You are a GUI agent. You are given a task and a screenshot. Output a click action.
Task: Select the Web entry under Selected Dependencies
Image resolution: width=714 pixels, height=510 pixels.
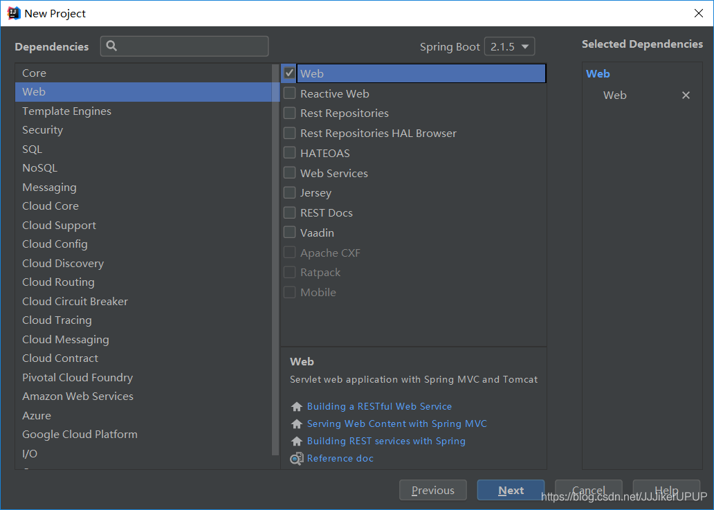click(x=615, y=95)
